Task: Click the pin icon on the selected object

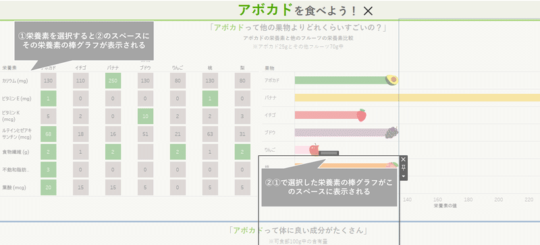Action: pos(404,167)
